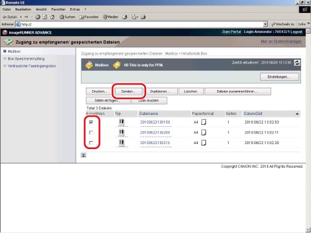Image resolution: width=311 pixels, height=233 pixels.
Task: Open the Zurück button history dropdown arrow
Action: (x=21, y=17)
